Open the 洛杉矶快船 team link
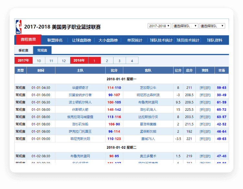243x189 pixels. (80, 124)
